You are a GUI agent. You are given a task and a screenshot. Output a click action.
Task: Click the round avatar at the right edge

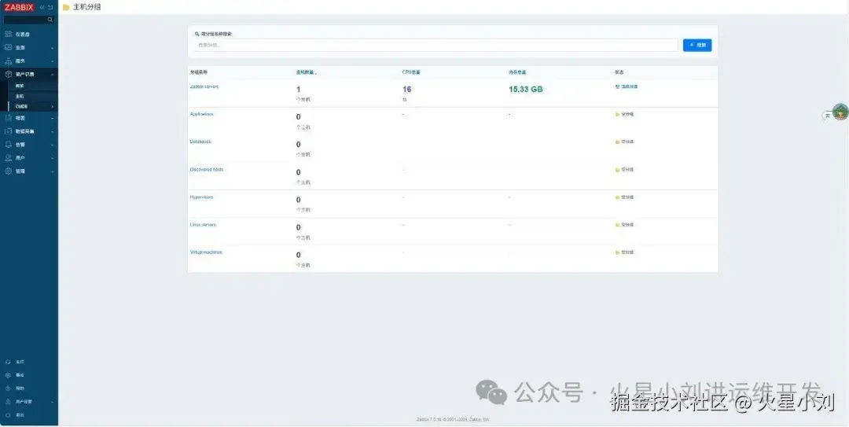(x=840, y=112)
